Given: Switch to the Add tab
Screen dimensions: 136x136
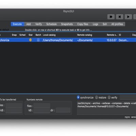Looking at the screenshot, I should 29,24.
